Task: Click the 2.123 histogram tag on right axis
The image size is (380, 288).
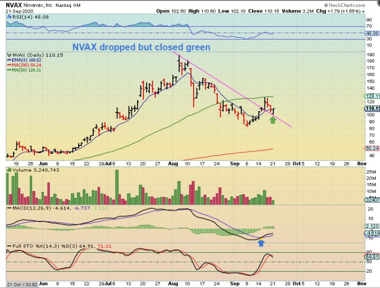Action: tap(372, 226)
